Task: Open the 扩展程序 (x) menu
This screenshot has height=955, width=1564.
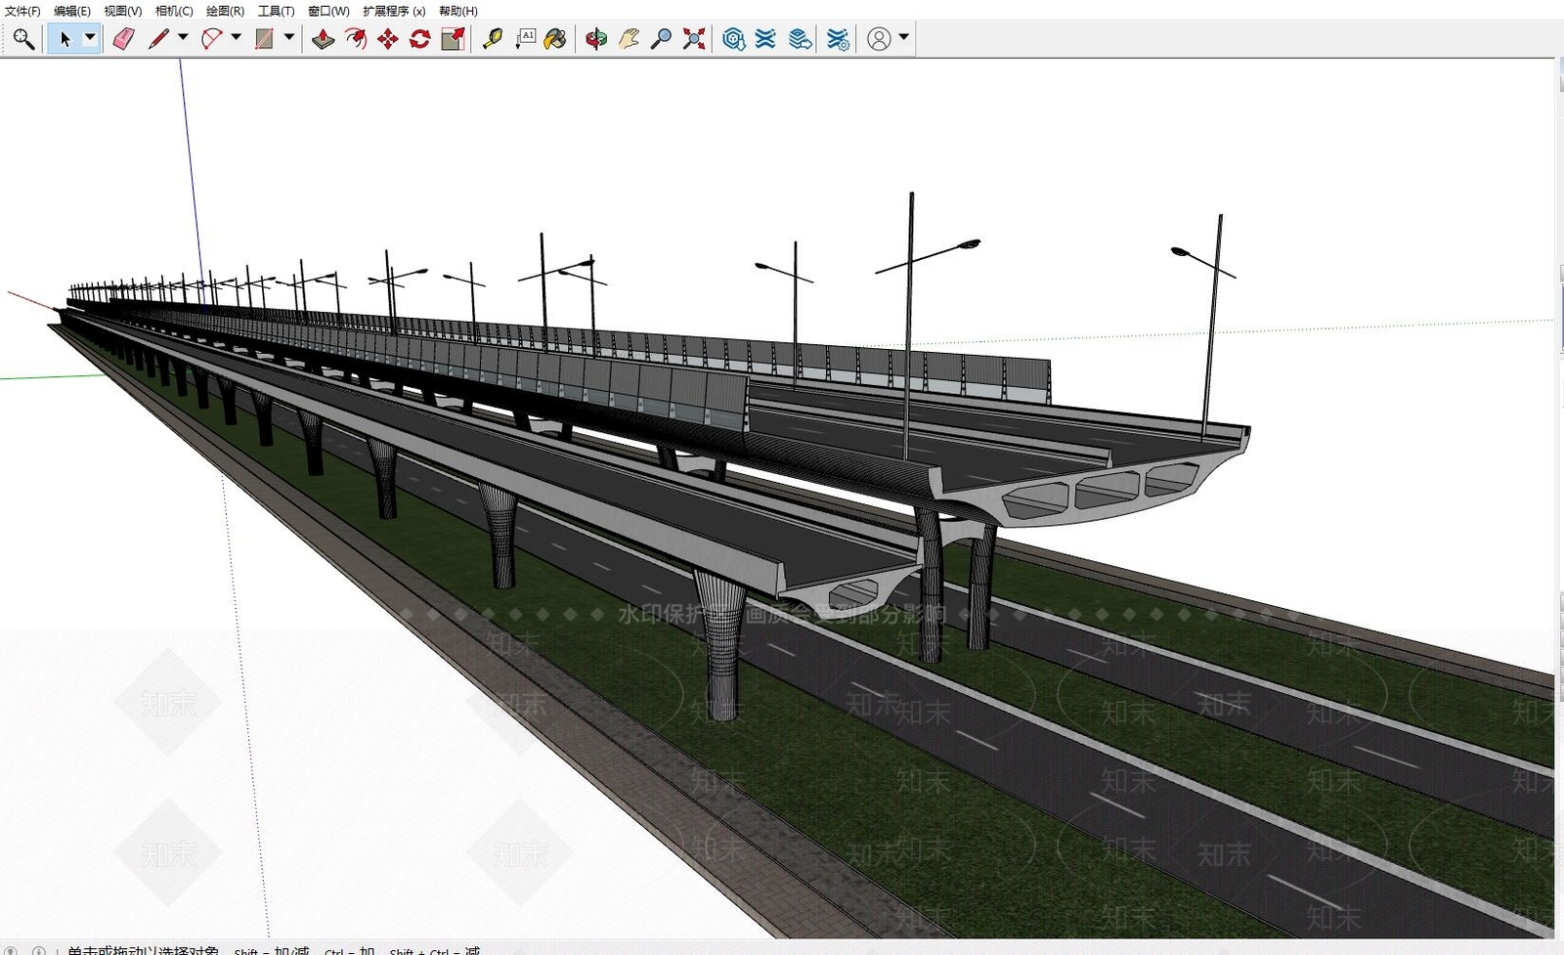Action: (x=394, y=11)
